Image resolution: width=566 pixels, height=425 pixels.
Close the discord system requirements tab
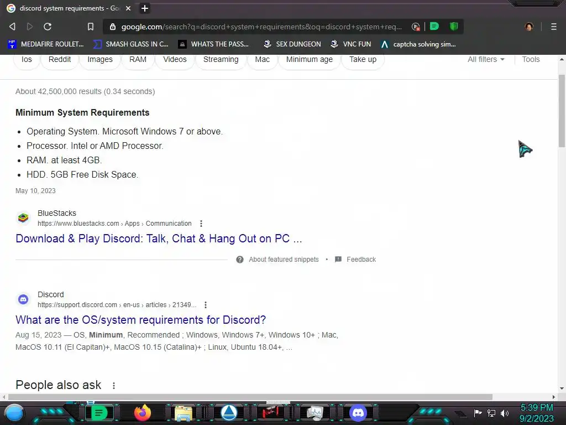coord(128,8)
